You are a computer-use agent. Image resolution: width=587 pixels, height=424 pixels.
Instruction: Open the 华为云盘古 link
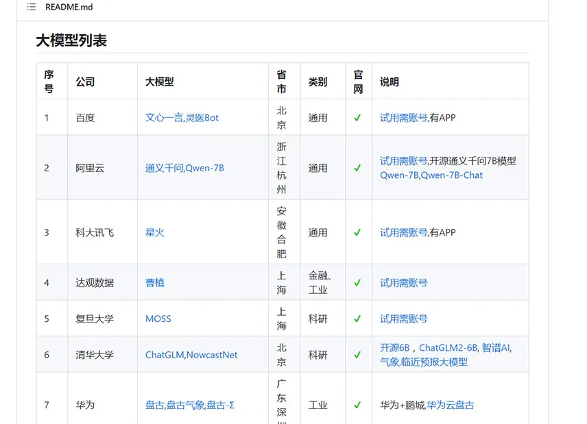[x=451, y=405]
